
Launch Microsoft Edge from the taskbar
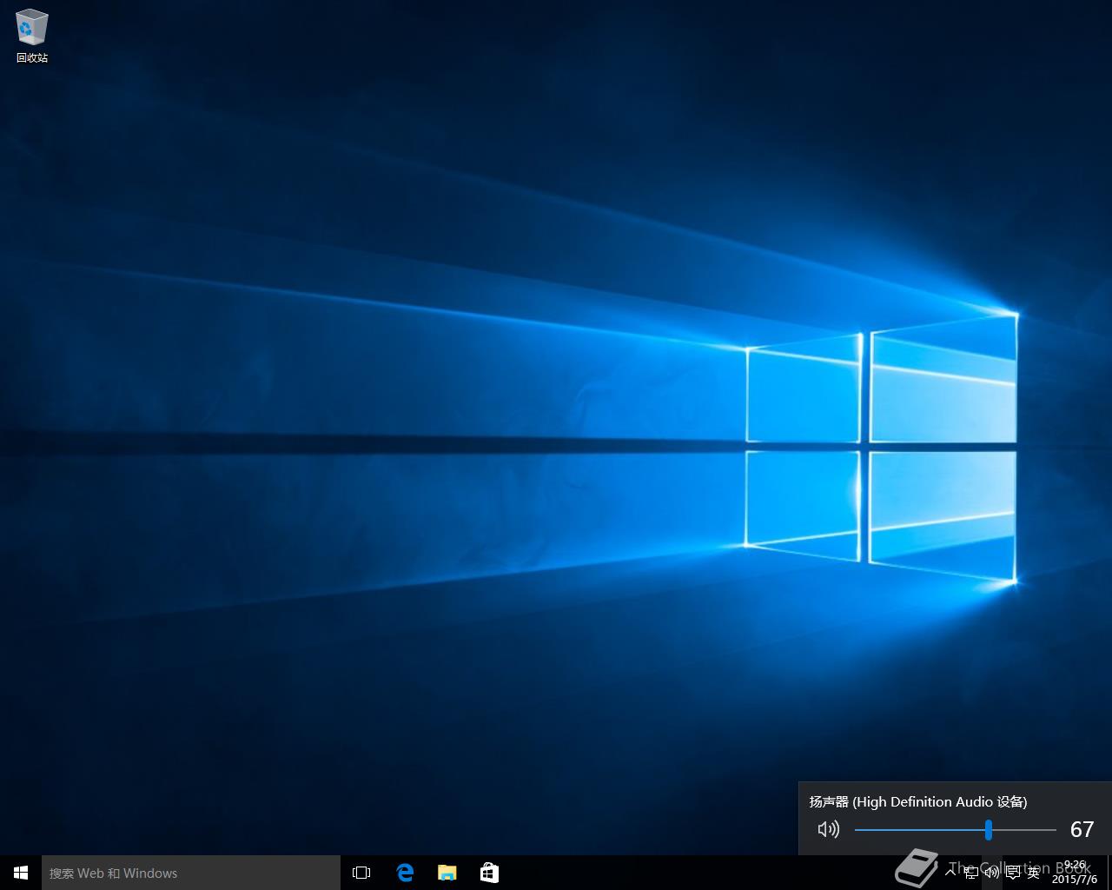coord(404,873)
